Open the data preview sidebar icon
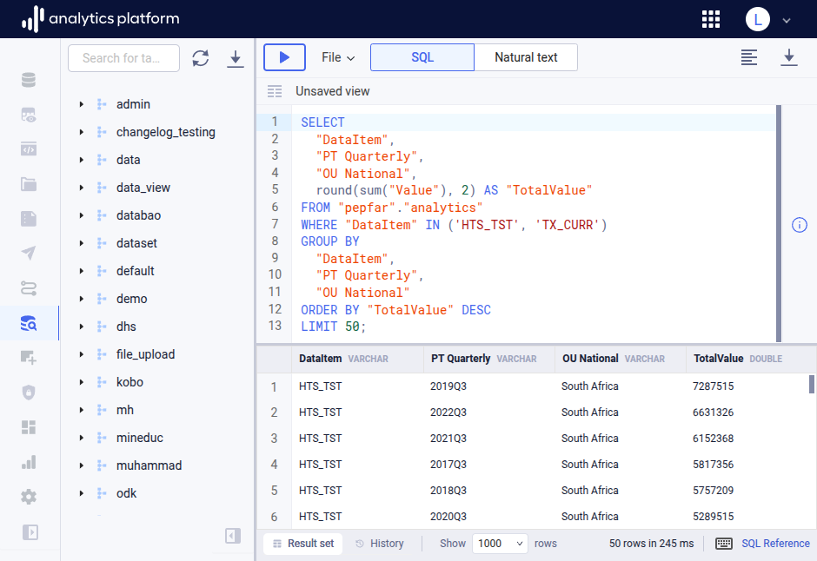Image resolution: width=817 pixels, height=561 pixels. coord(29,115)
